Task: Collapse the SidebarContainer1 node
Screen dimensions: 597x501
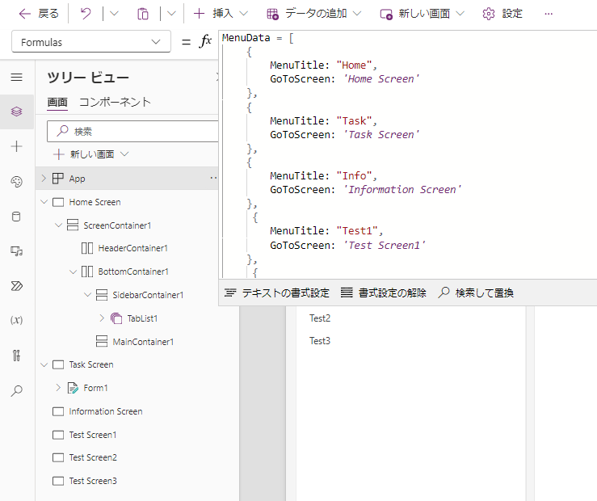Action: coord(87,295)
